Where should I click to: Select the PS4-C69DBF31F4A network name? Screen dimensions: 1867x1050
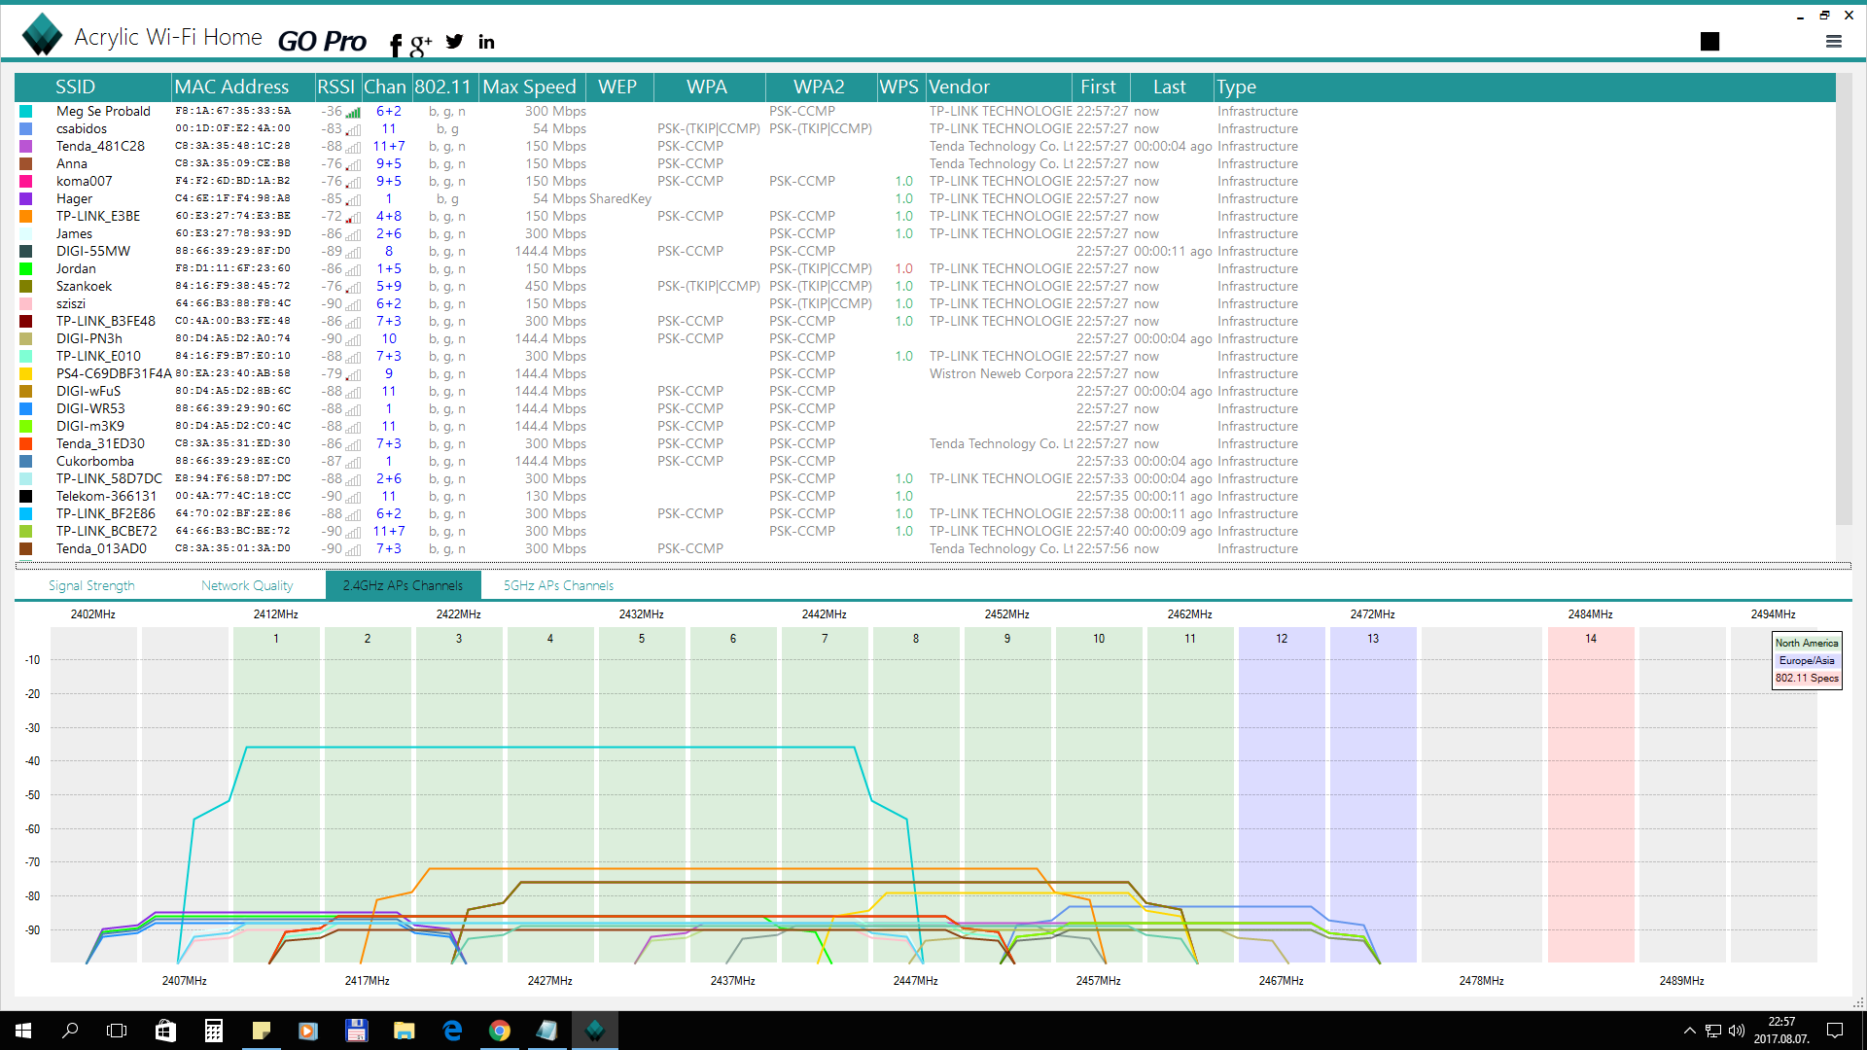pyautogui.click(x=114, y=374)
